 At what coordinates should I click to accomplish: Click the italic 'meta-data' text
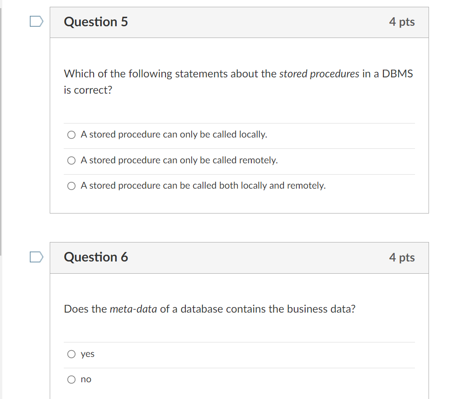coord(133,309)
